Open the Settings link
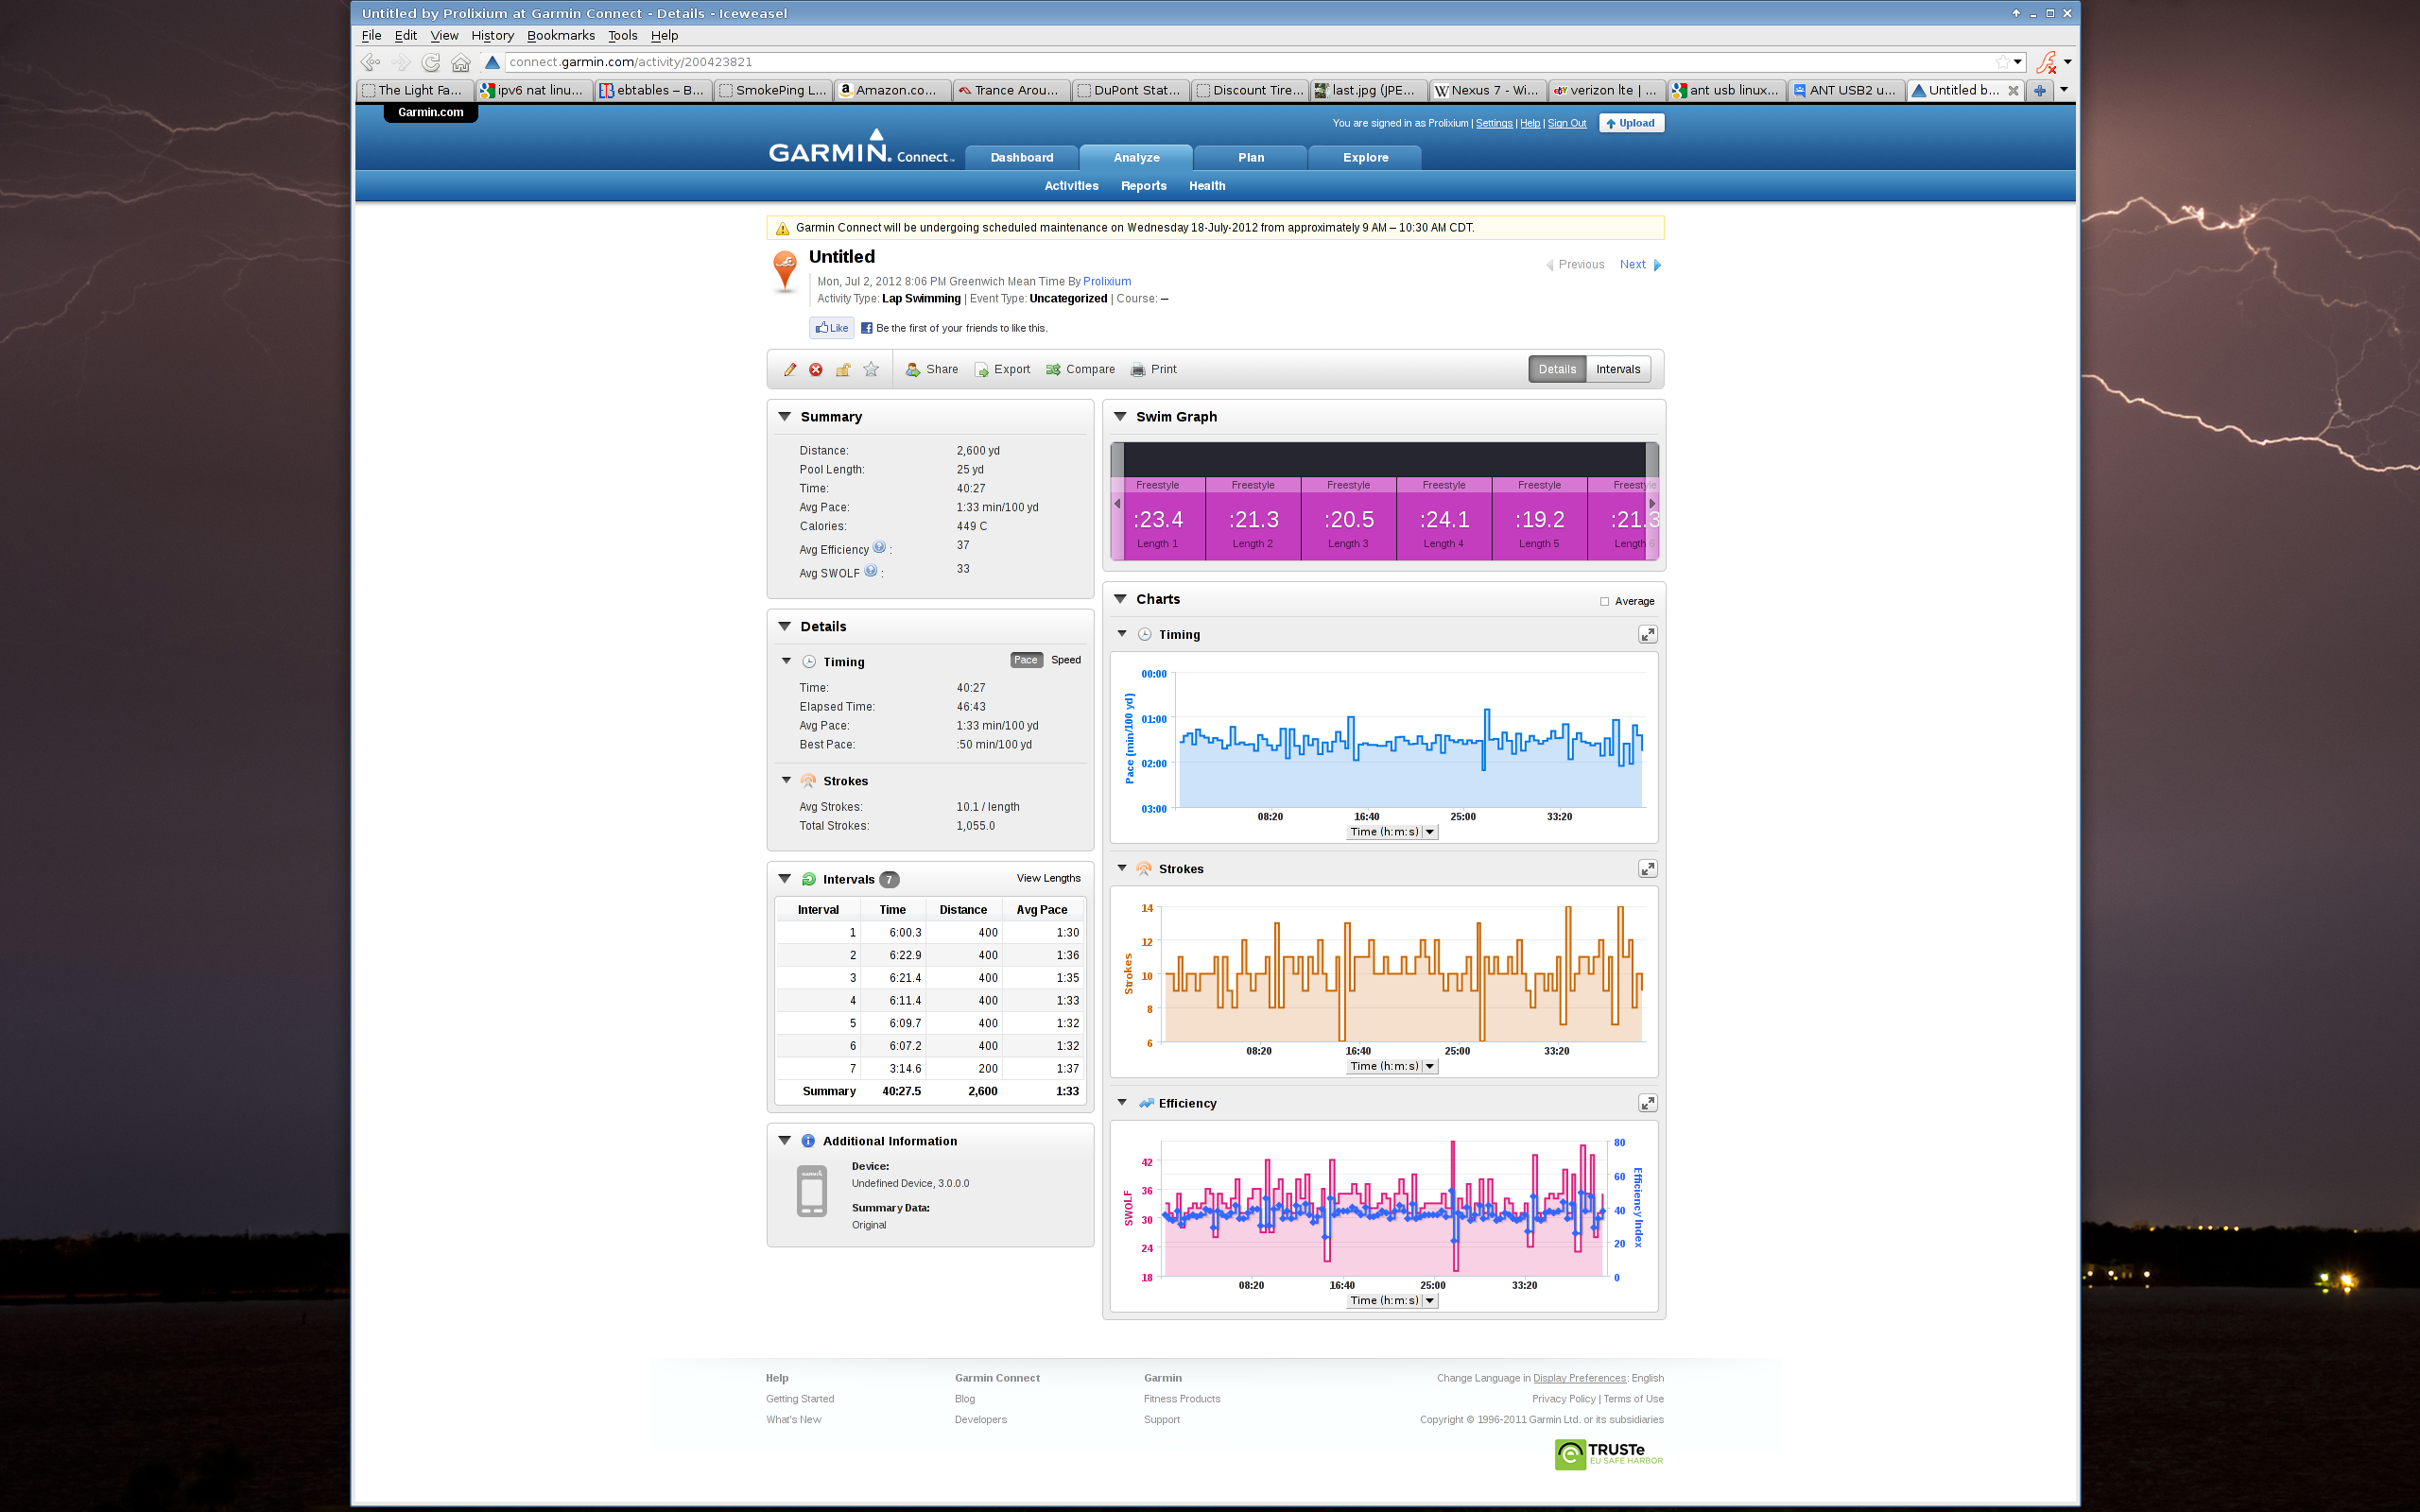Image resolution: width=2420 pixels, height=1512 pixels. [1494, 123]
